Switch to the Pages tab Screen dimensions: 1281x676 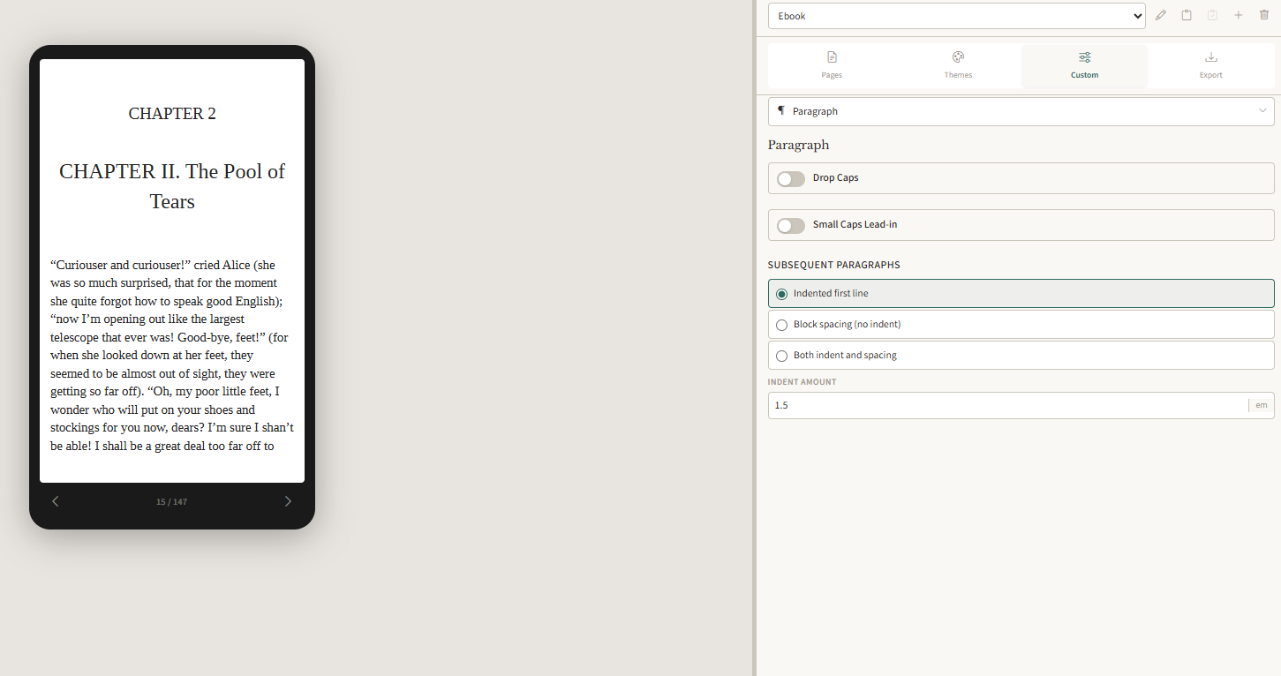pyautogui.click(x=832, y=66)
